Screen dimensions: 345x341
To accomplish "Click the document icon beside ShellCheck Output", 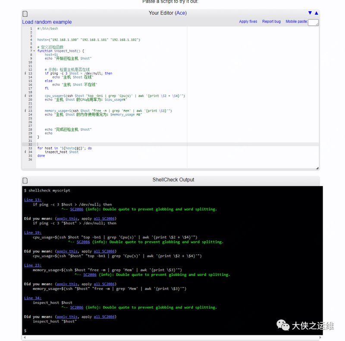I will 25,180.
